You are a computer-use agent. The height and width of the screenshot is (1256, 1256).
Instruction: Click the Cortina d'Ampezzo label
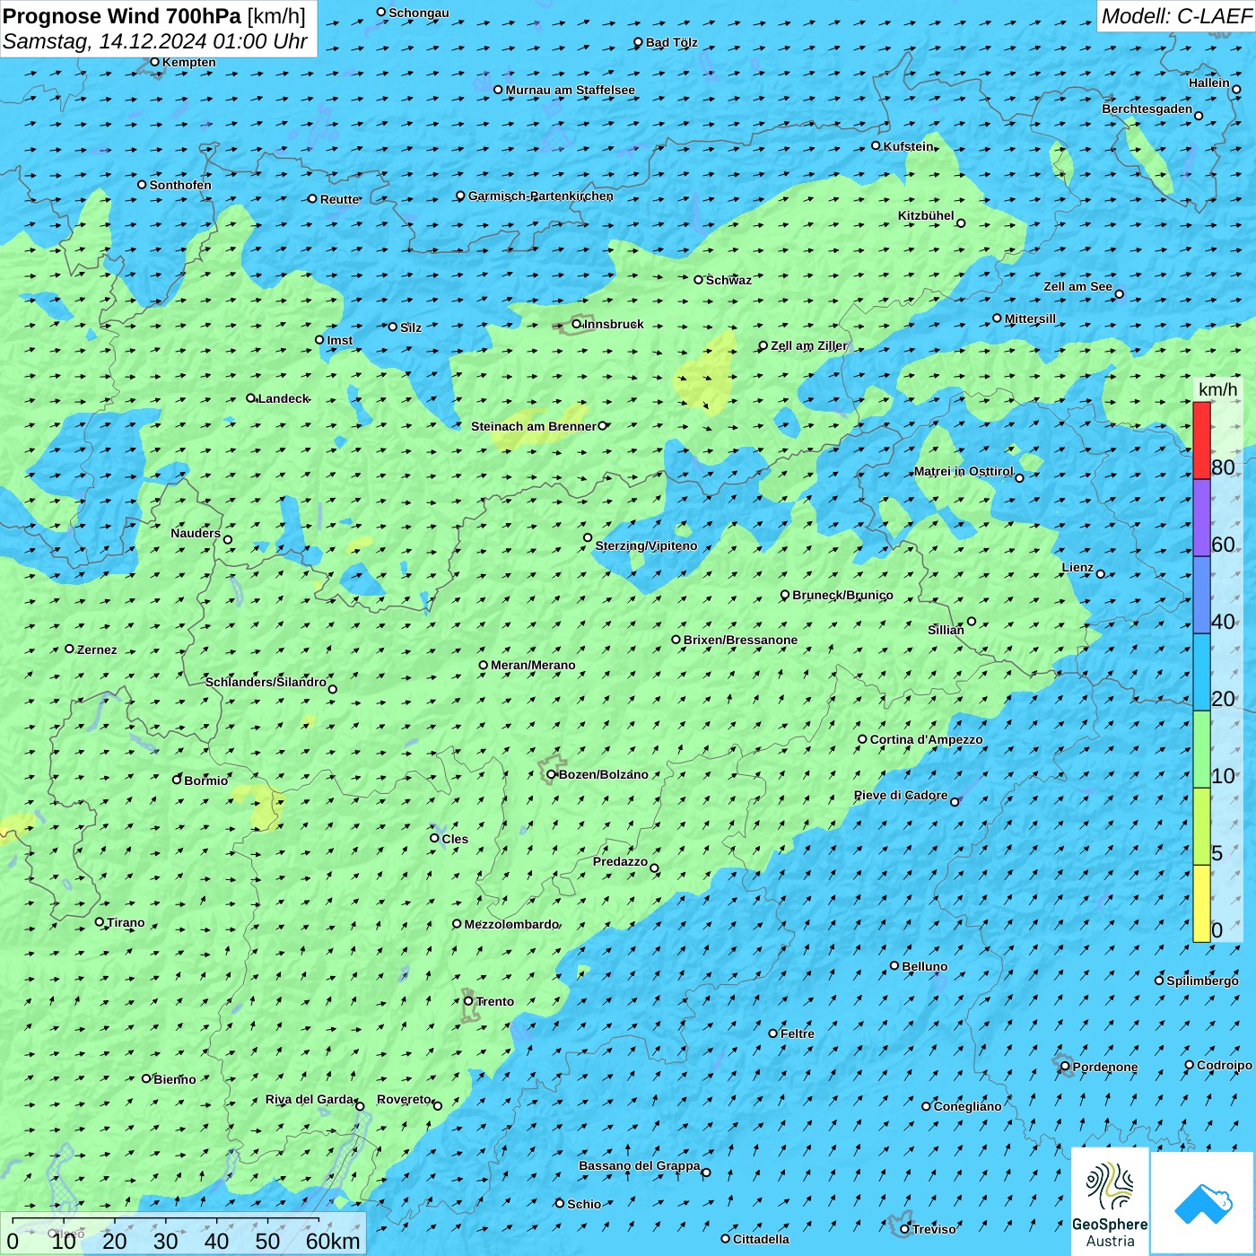coord(927,739)
